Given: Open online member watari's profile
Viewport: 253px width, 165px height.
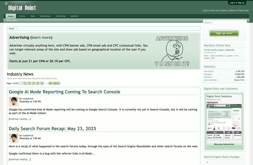Looking at the screenshot, I should 221,50.
